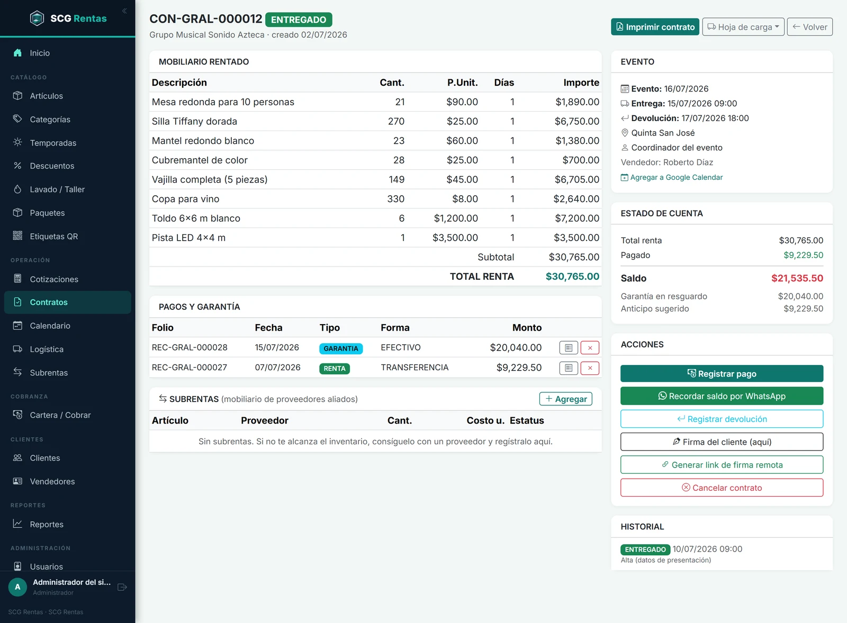
Task: Click the Temporadas sun icon
Action: pos(17,142)
